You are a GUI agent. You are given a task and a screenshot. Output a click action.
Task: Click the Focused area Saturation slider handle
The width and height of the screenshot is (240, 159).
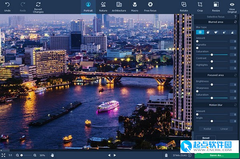[x=212, y=98]
